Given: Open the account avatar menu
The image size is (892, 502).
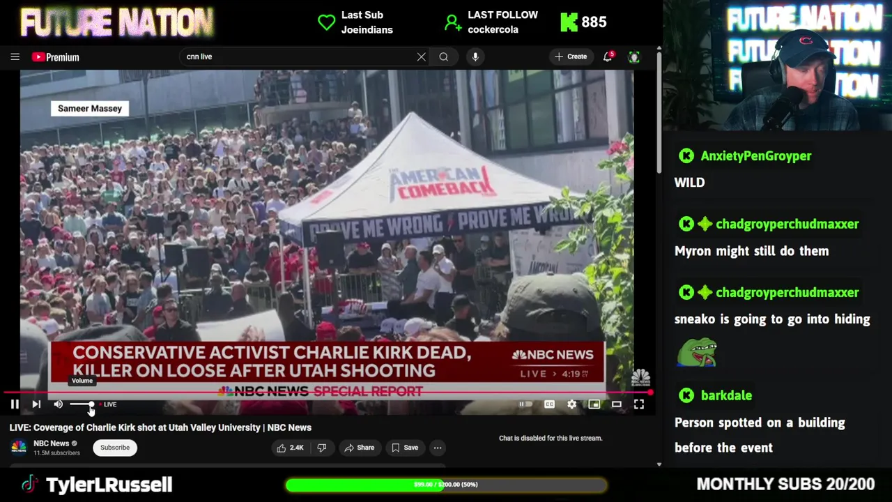Looking at the screenshot, I should coord(633,57).
